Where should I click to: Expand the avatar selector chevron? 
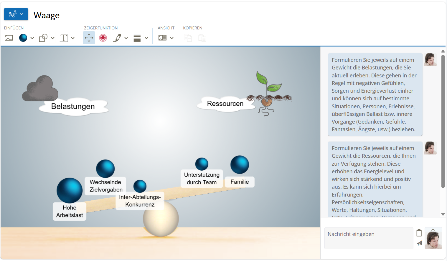pyautogui.click(x=433, y=230)
